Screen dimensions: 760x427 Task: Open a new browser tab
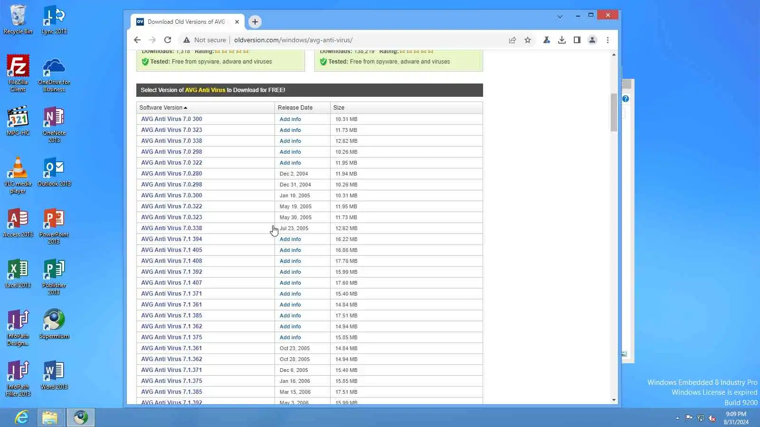point(255,22)
